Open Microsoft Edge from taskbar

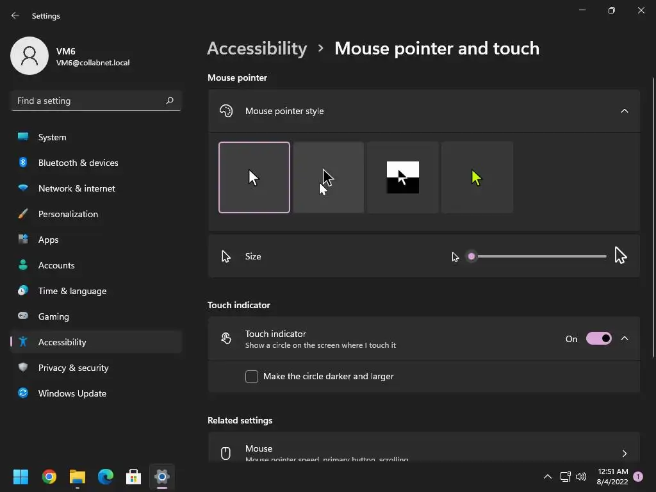106,477
